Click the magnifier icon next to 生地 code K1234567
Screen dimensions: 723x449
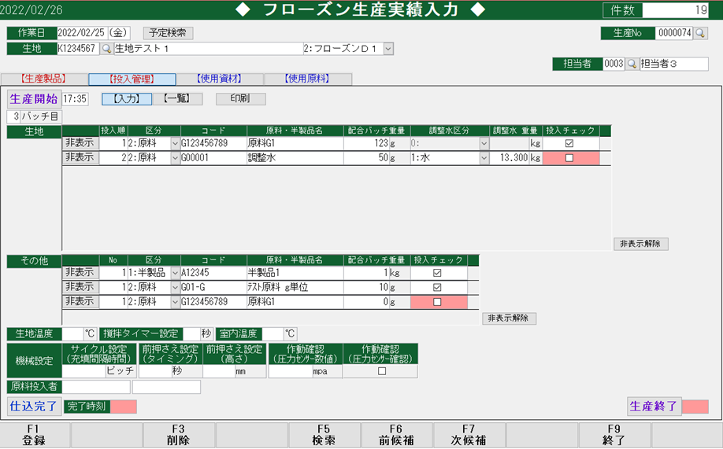coord(106,49)
